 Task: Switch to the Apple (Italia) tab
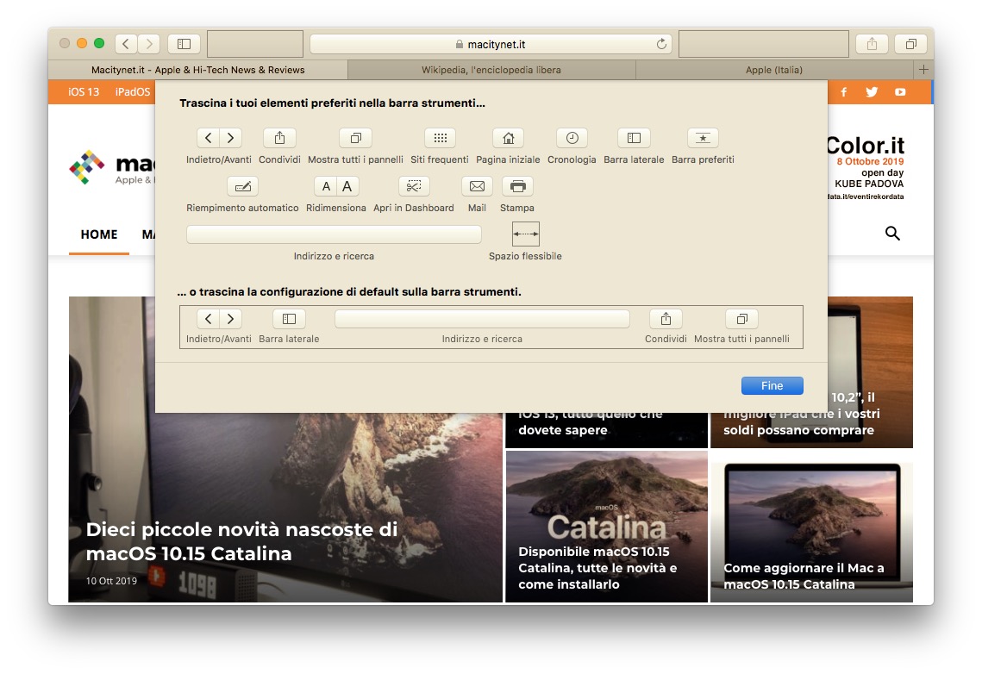[x=774, y=70]
